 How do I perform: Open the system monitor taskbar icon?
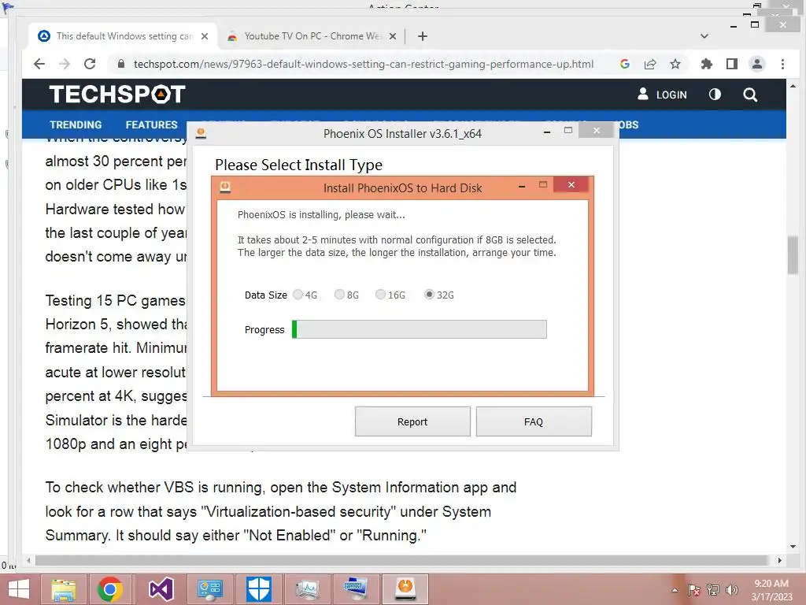308,589
